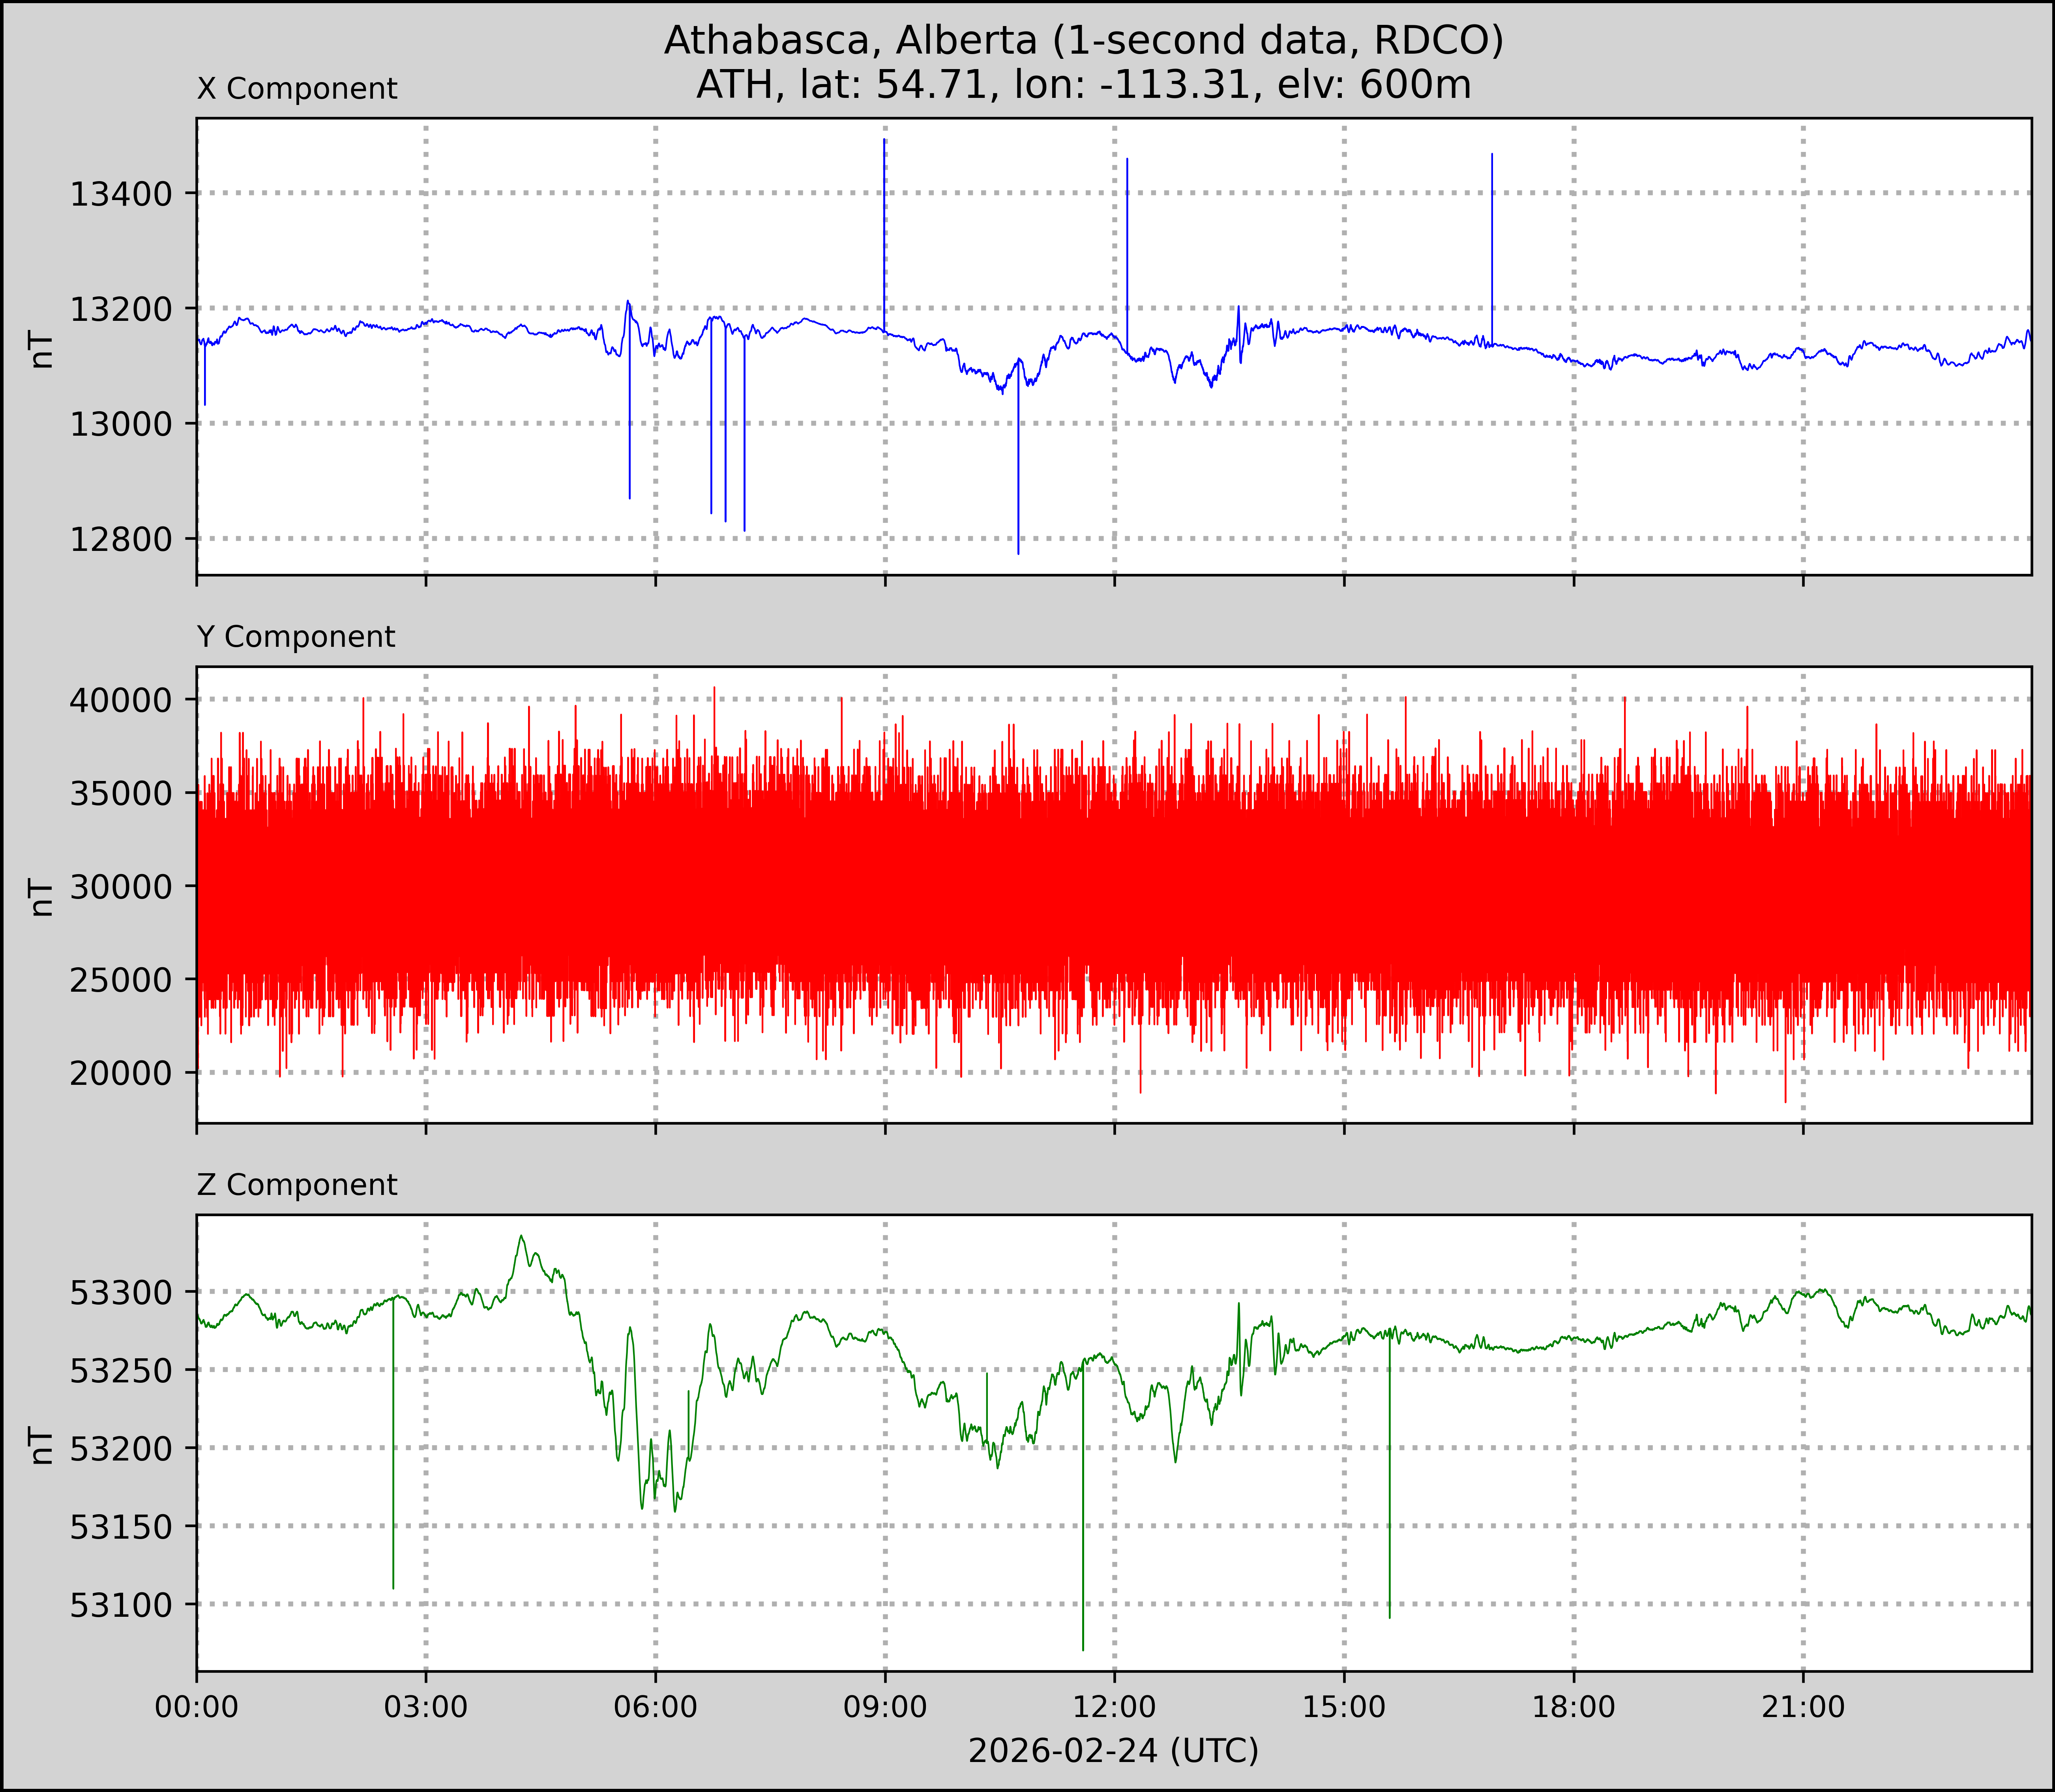The height and width of the screenshot is (1792, 2055).
Task: Click the 2026-02-24 (UTC) axis title
Action: (1113, 1750)
